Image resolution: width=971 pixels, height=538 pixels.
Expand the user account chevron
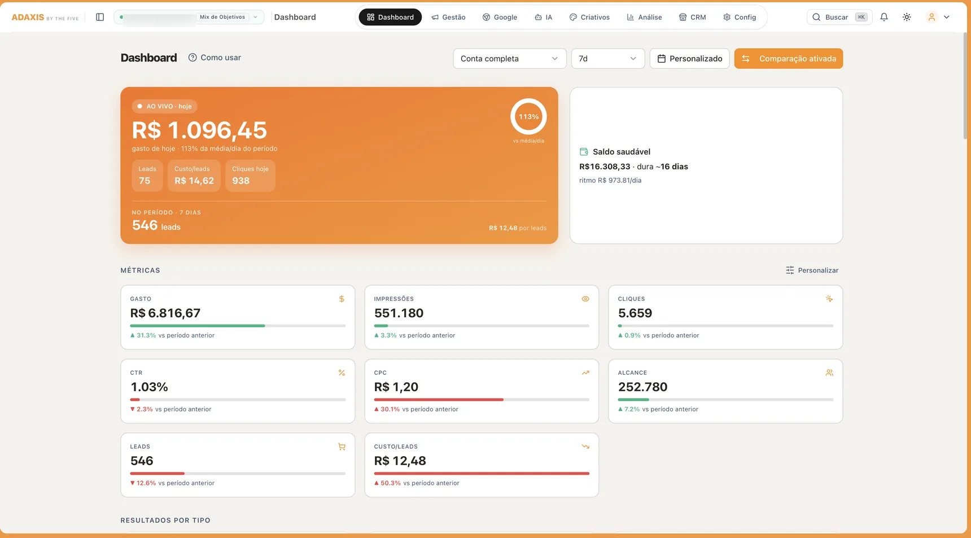(x=947, y=17)
